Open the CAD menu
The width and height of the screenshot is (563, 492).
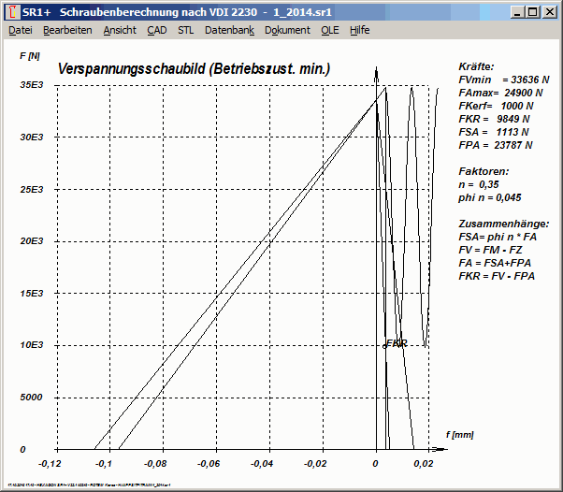[157, 30]
